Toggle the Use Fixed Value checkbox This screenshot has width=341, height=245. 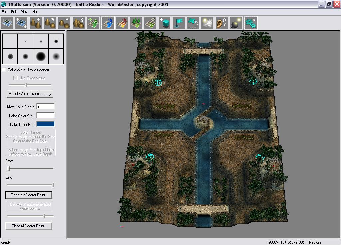tap(15, 78)
